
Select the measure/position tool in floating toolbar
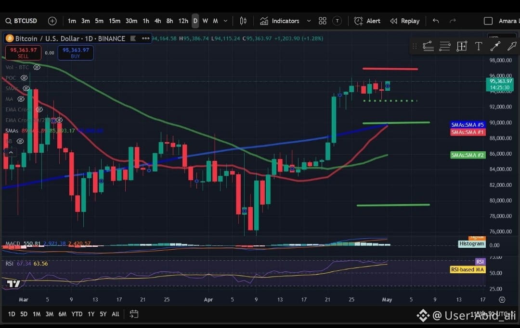462,46
